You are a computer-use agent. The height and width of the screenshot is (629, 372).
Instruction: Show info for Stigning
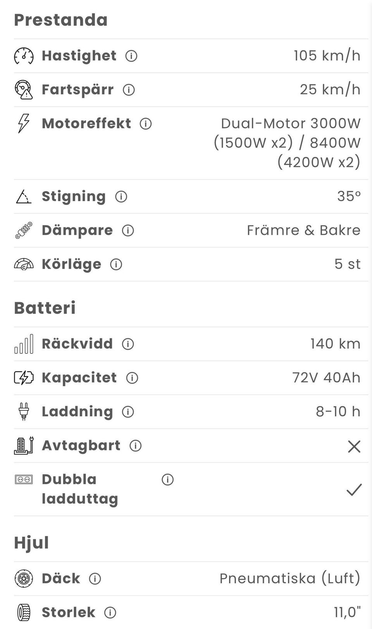(121, 197)
